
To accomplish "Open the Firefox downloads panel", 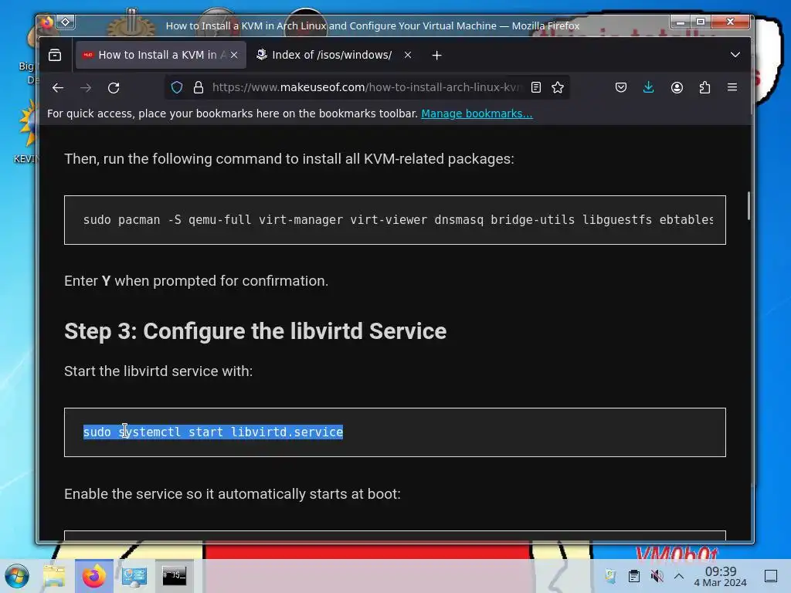I will pyautogui.click(x=649, y=88).
